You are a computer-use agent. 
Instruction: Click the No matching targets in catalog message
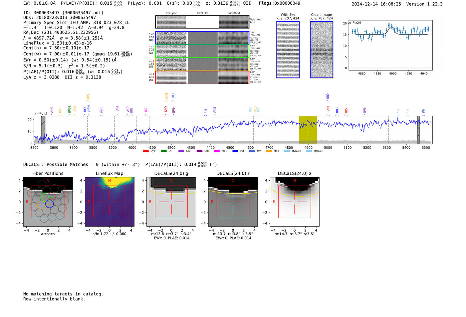[63, 294]
